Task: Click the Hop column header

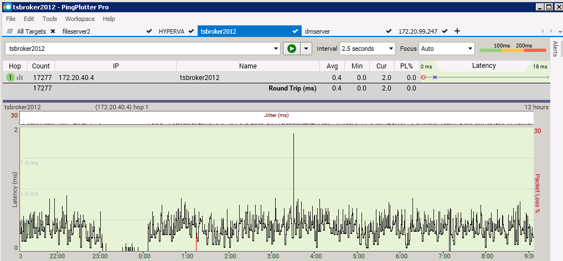Action: pos(15,66)
